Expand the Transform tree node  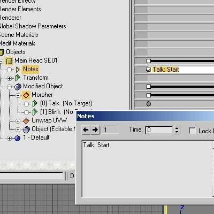10,78
